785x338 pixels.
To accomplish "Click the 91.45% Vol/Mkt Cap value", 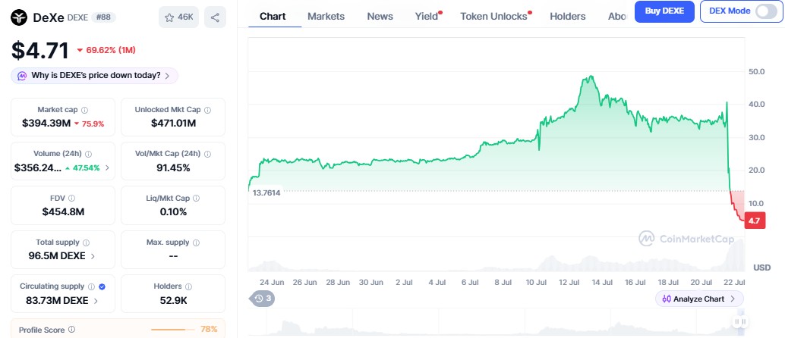I will (173, 167).
